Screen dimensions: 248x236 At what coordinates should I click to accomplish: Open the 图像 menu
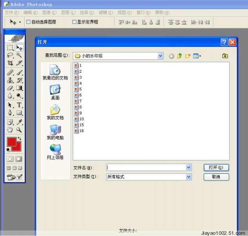click(49, 12)
